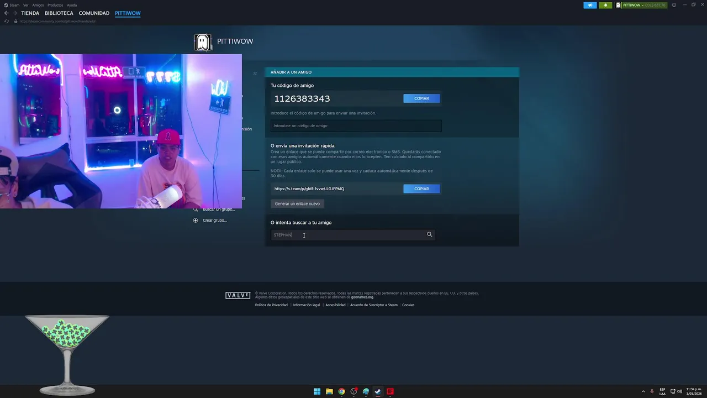
Task: Go to the TIENDA tab
Action: point(30,13)
